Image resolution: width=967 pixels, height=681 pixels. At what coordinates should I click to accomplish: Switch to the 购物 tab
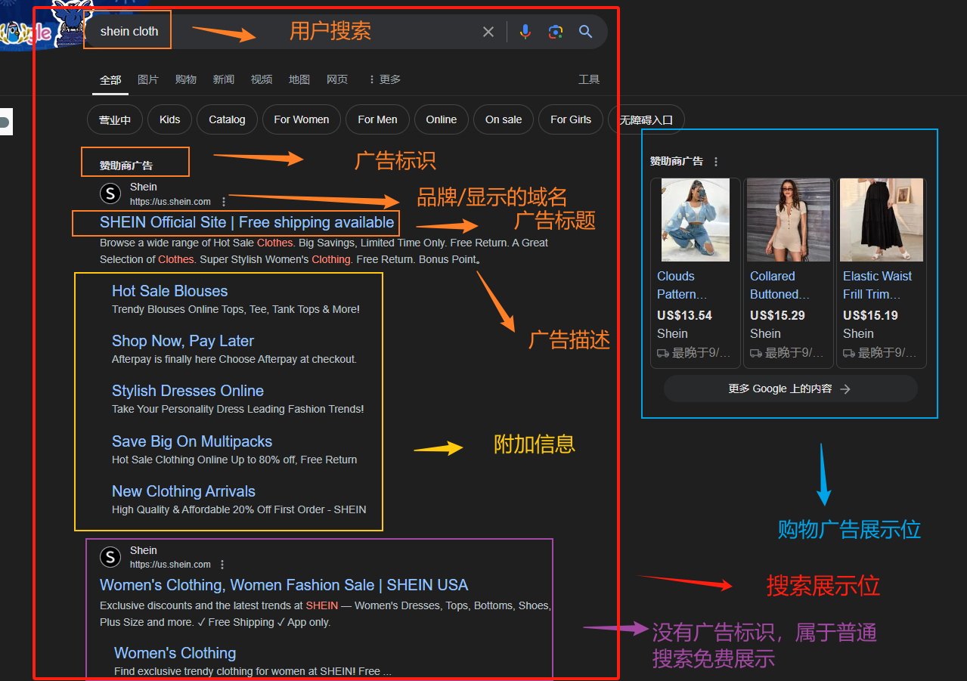click(x=186, y=79)
